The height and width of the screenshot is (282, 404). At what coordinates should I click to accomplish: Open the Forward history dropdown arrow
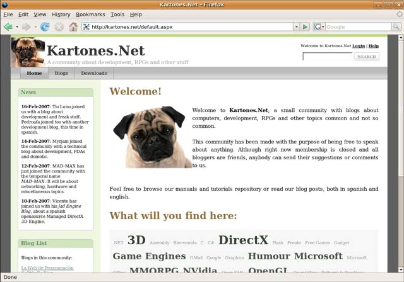point(35,26)
